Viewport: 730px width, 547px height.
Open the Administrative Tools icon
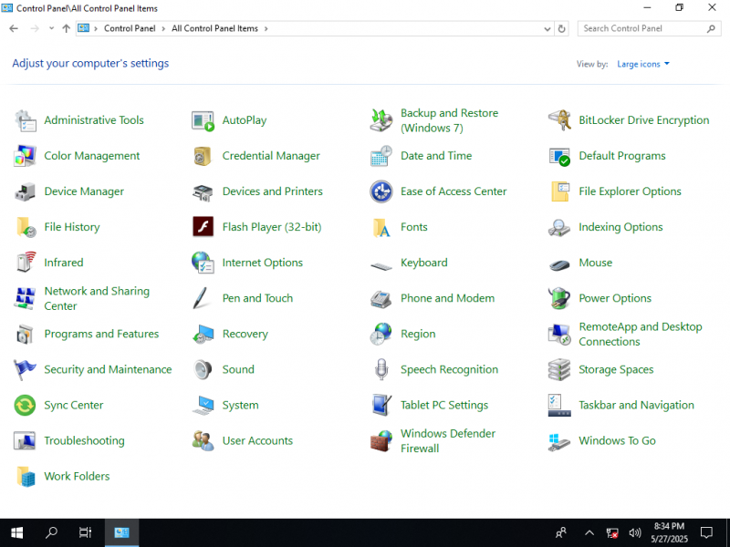tap(26, 120)
